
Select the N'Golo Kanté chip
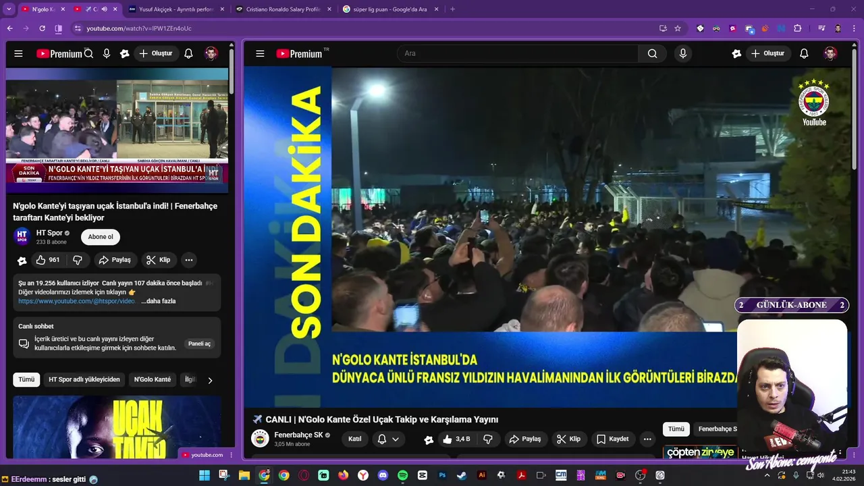pos(153,379)
